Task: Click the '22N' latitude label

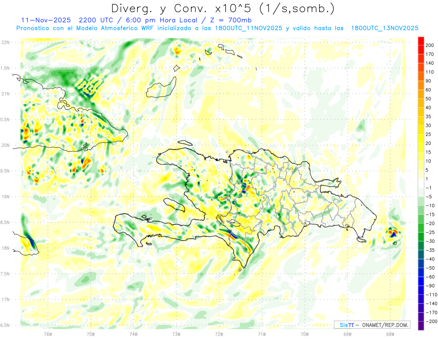Action: click(x=5, y=42)
